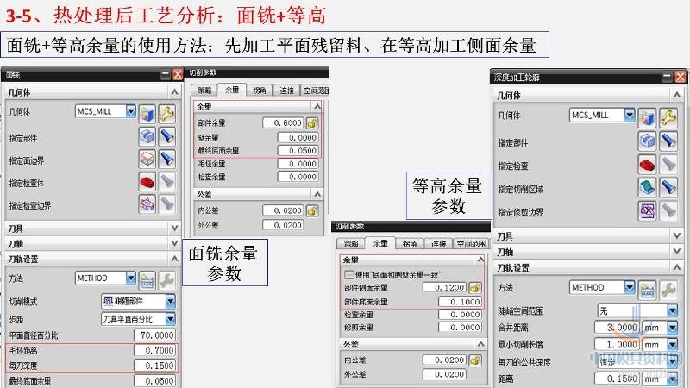Open MCS_MILL geometry dropdown in 面铣 dialog
The width and height of the screenshot is (690, 388).
(131, 111)
